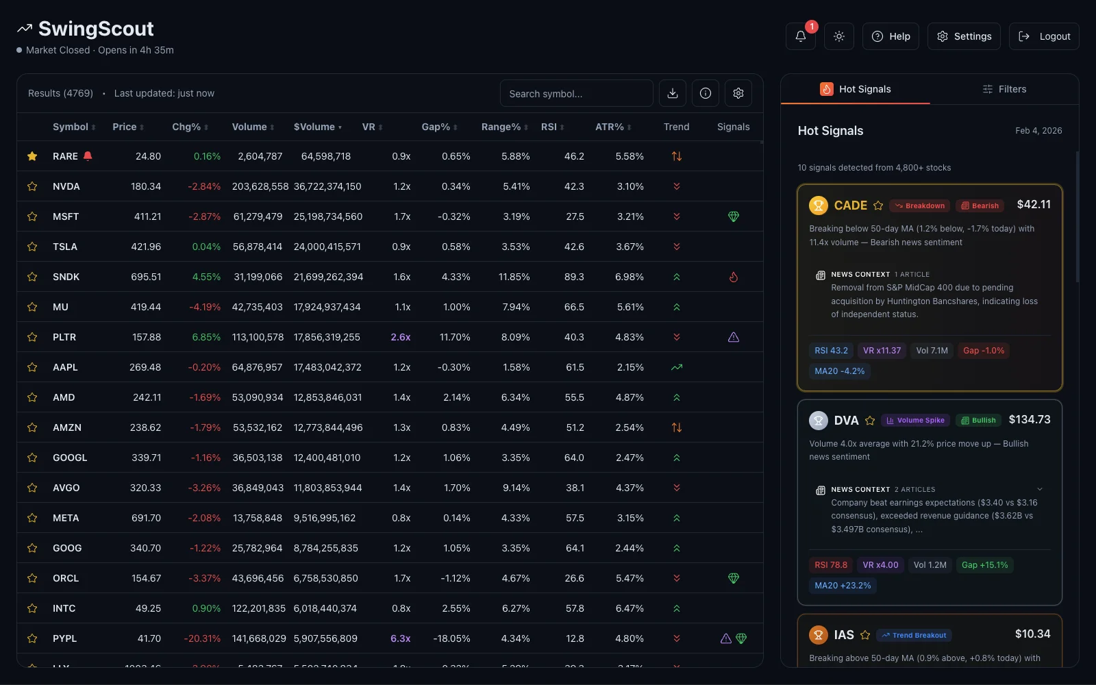Open table settings gear icon
Viewport: 1096px width, 685px height.
pos(738,93)
